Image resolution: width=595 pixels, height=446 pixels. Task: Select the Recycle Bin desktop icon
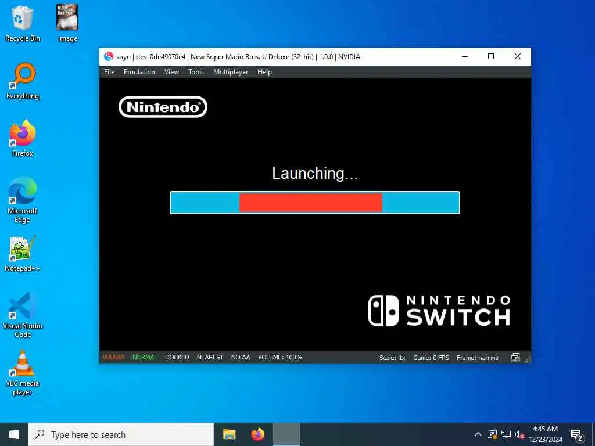coord(23,23)
